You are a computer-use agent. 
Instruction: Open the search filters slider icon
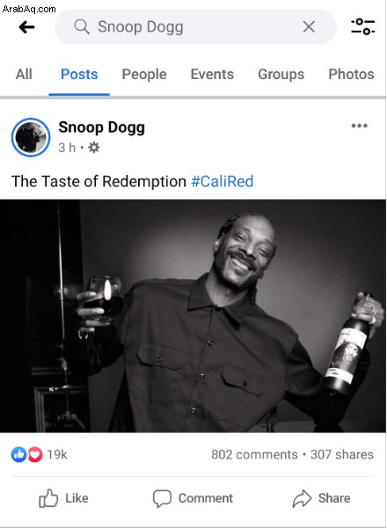(362, 26)
